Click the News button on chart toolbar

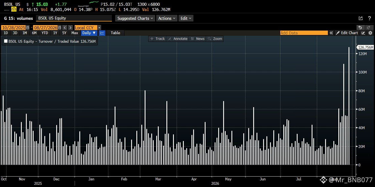pyautogui.click(x=198, y=39)
